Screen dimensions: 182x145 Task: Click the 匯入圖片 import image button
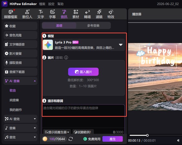[x=83, y=72]
